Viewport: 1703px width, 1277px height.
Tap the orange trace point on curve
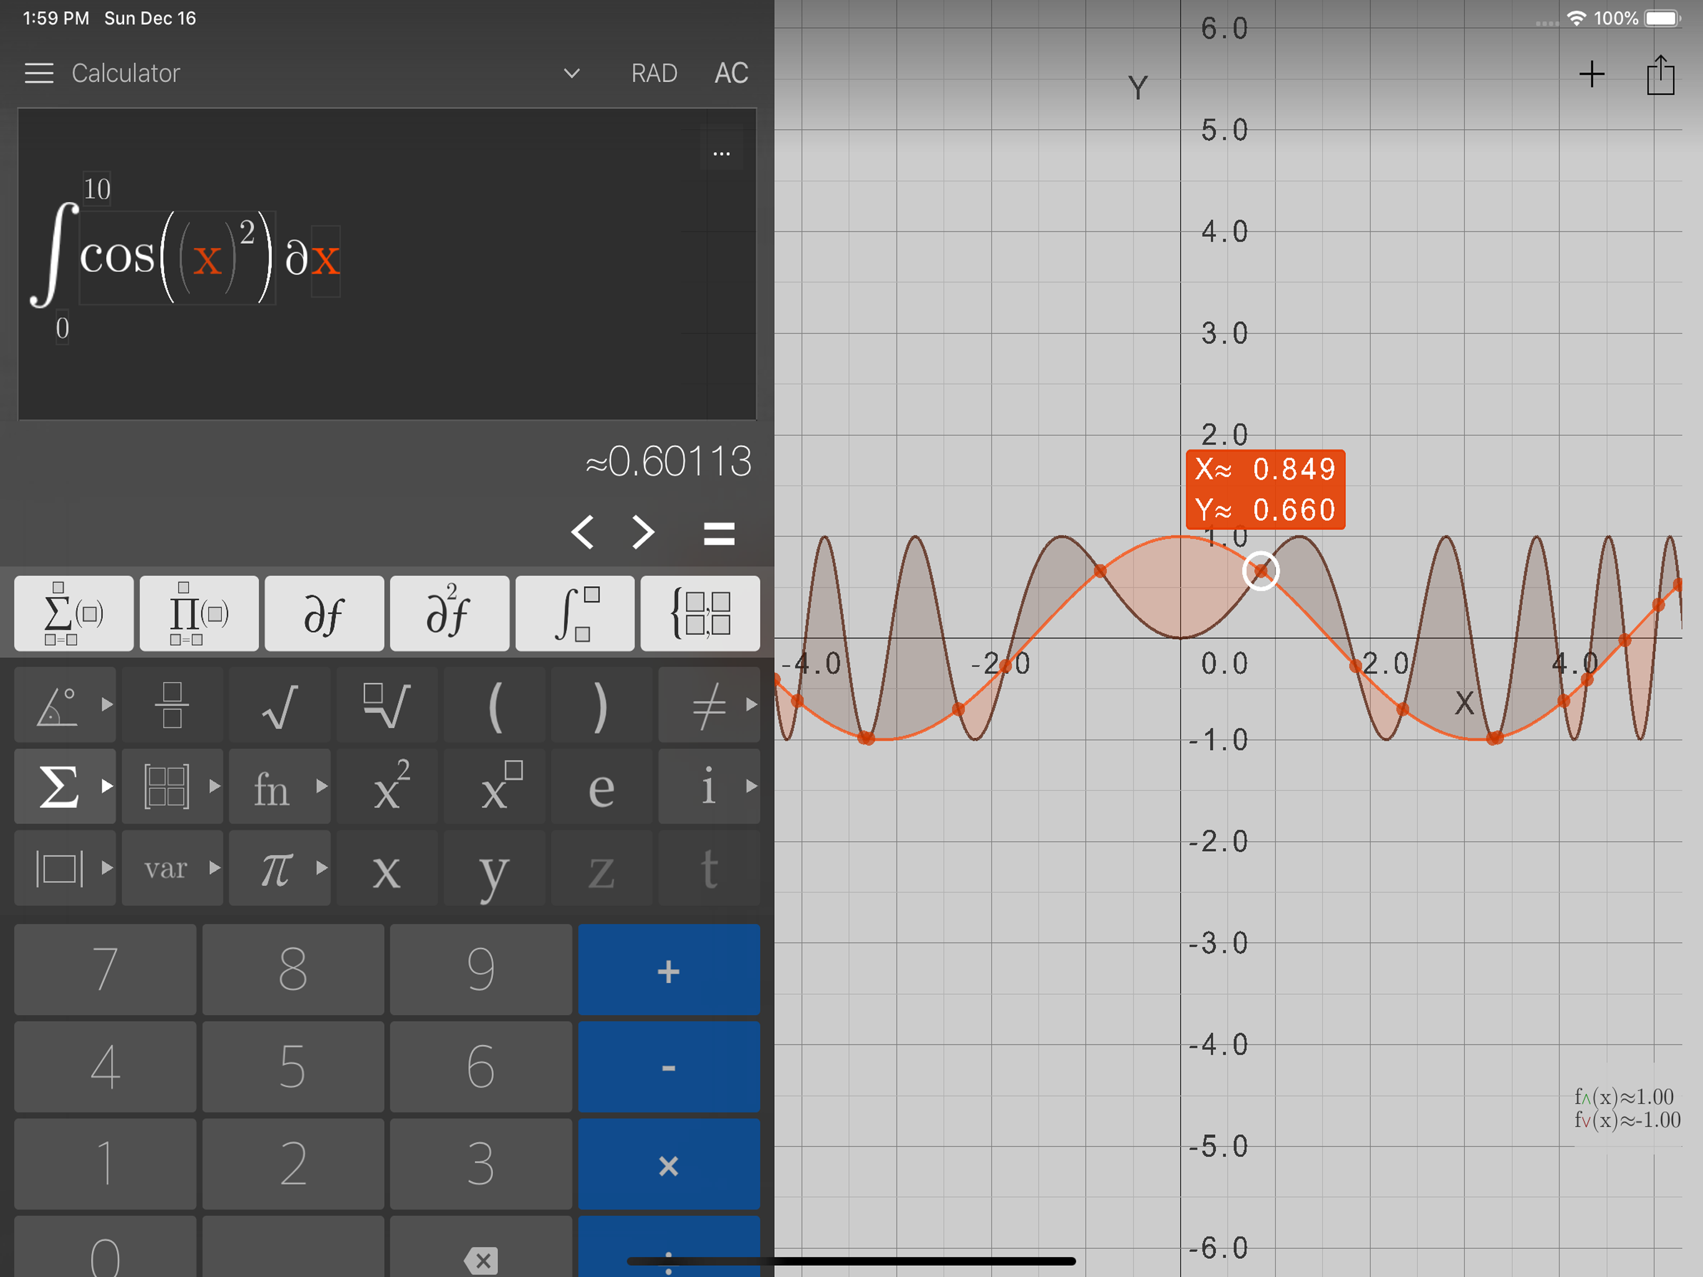[1260, 571]
